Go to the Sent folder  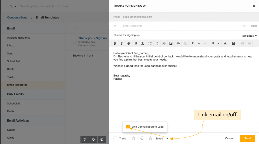click(x=10, y=54)
